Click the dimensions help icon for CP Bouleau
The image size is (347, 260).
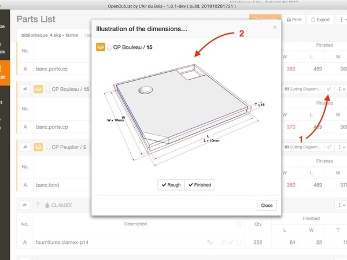[x=329, y=90]
